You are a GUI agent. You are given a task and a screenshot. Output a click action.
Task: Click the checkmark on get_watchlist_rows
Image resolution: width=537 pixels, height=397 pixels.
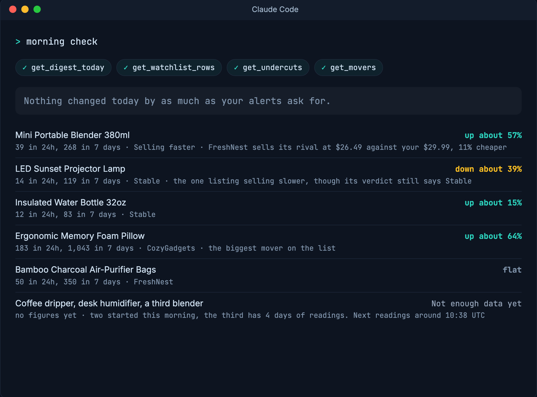(126, 68)
